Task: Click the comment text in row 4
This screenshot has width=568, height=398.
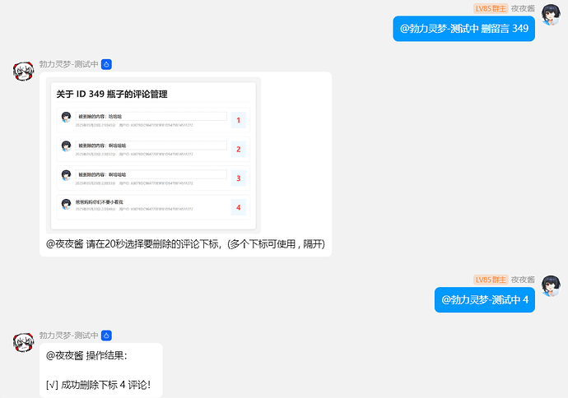Action: 100,202
